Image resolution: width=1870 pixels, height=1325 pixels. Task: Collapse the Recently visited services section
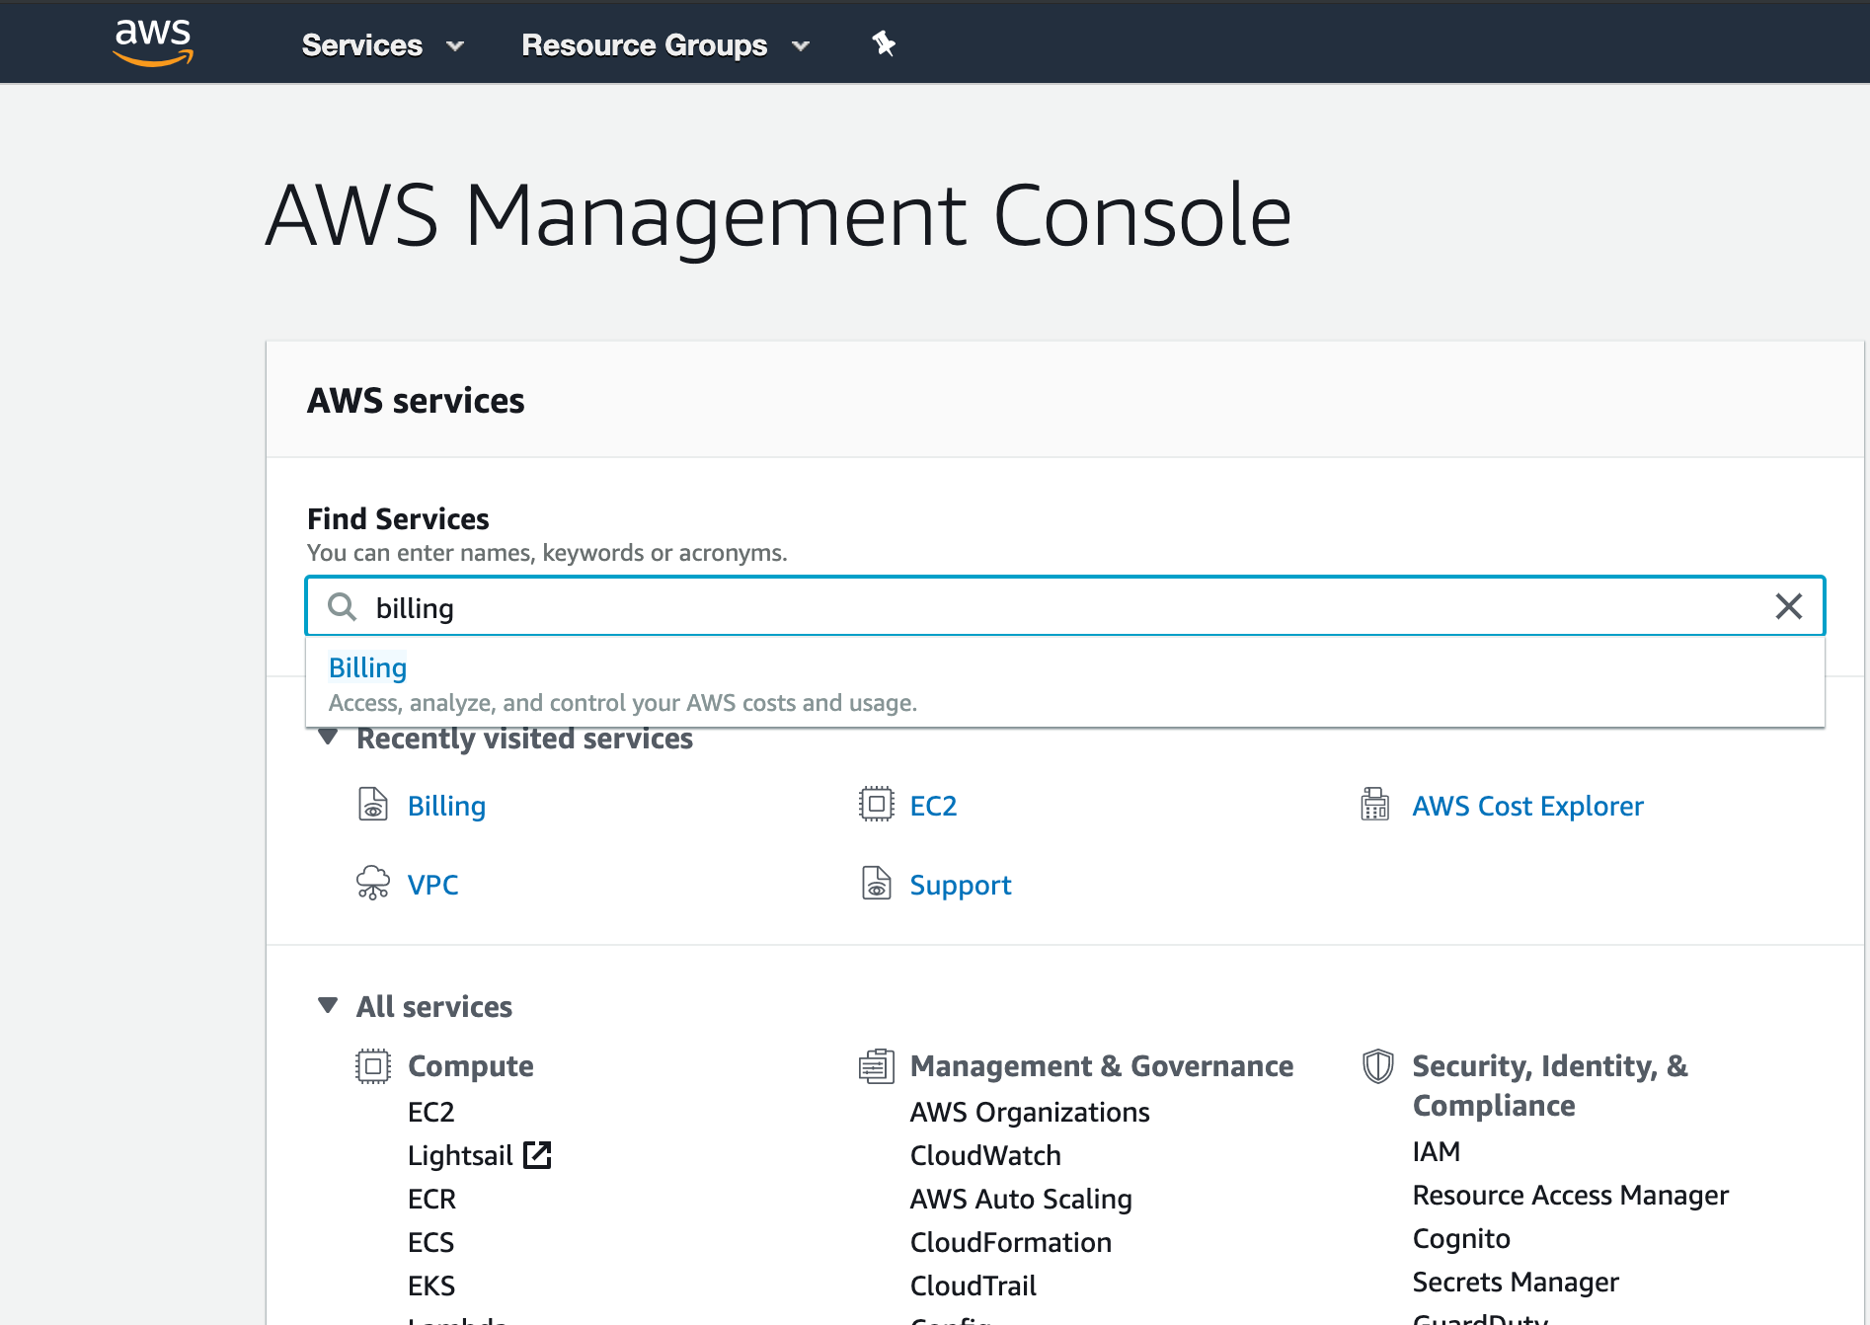point(329,738)
